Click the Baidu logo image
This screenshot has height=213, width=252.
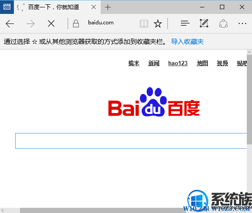pyautogui.click(x=154, y=102)
